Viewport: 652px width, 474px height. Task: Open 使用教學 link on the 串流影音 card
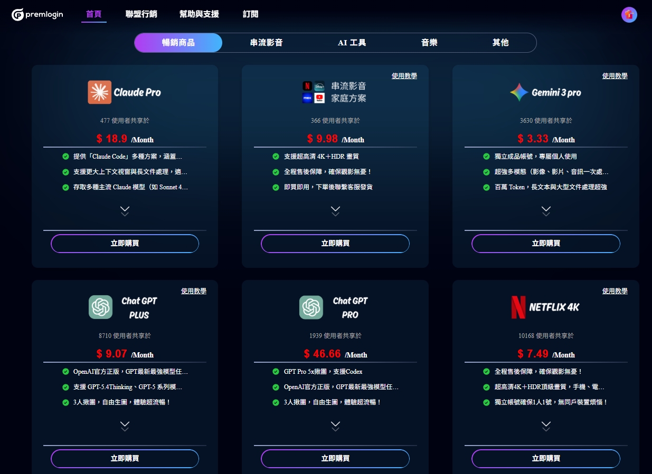click(x=404, y=76)
